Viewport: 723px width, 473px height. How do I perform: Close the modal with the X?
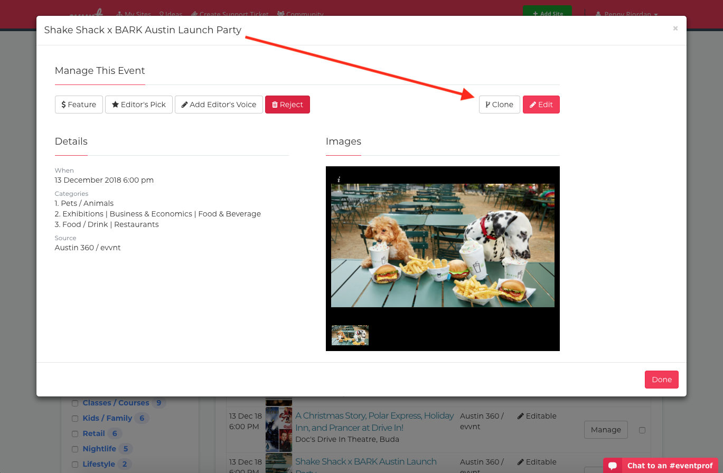(x=675, y=29)
